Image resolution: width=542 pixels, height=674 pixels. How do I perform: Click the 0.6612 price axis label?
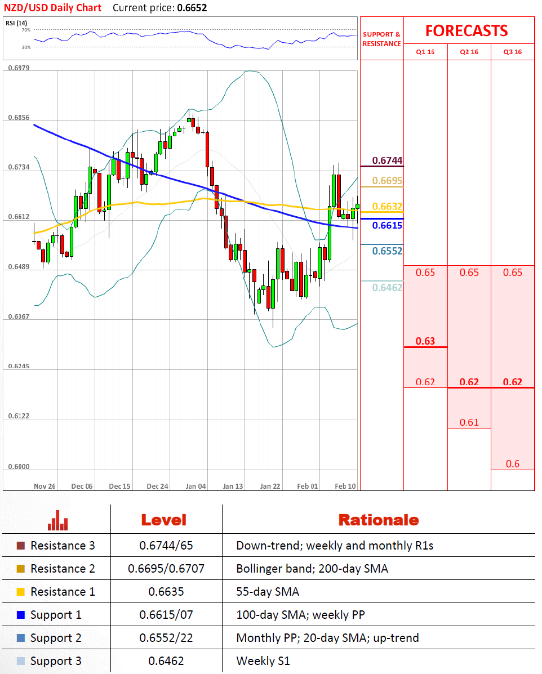[19, 217]
